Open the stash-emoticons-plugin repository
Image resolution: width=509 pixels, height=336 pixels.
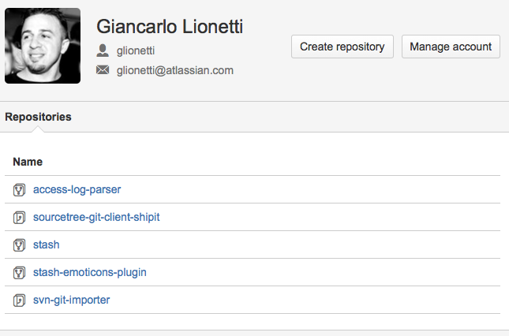click(90, 272)
